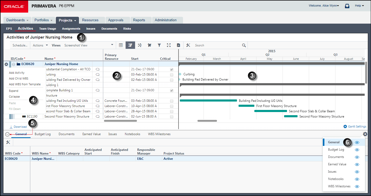Click the gear icon on row EC00620
The height and width of the screenshot is (196, 371).
(6, 64)
